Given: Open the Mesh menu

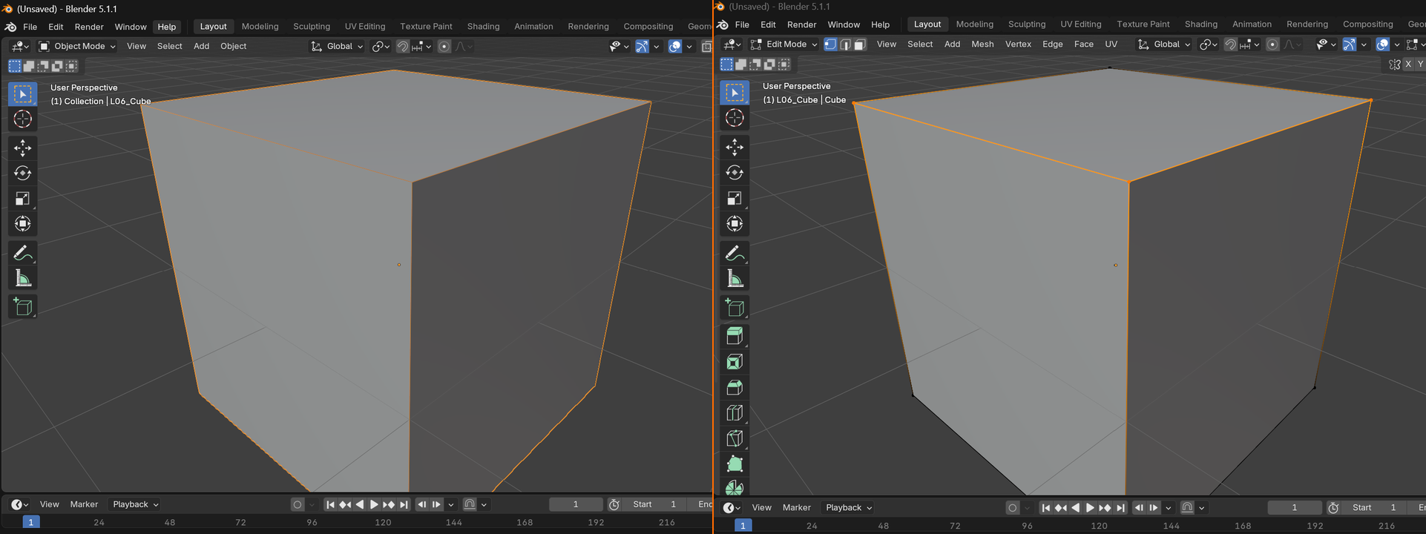Looking at the screenshot, I should [982, 44].
